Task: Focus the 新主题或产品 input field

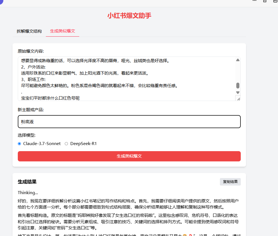Action: point(129,122)
